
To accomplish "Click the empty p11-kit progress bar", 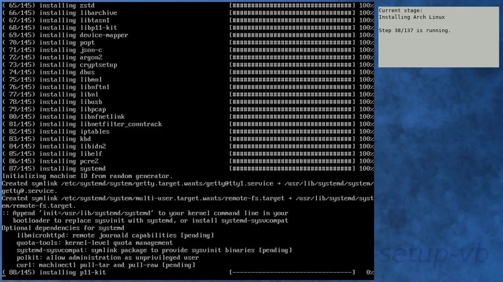I will (x=292, y=273).
